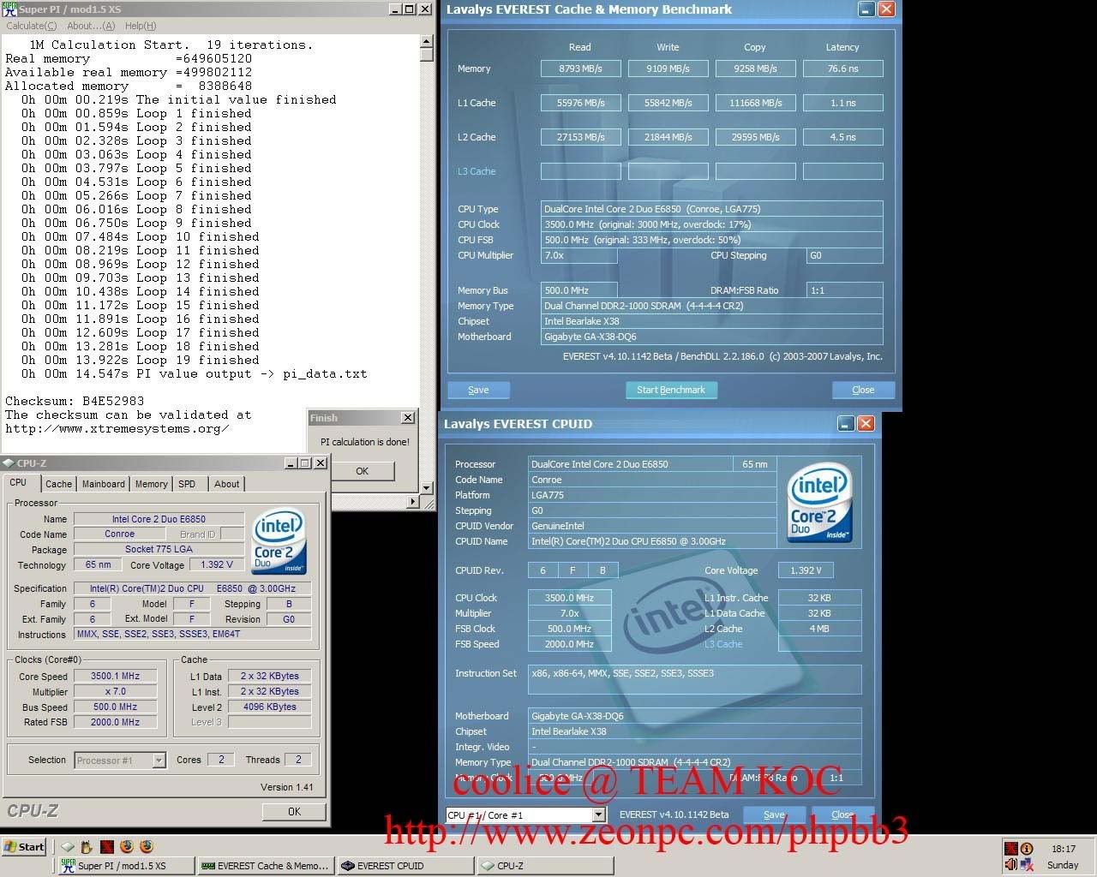Click L2 Cache value 4 MB in EVEREST CPUID
Screen dimensions: 1097x877
tap(819, 629)
